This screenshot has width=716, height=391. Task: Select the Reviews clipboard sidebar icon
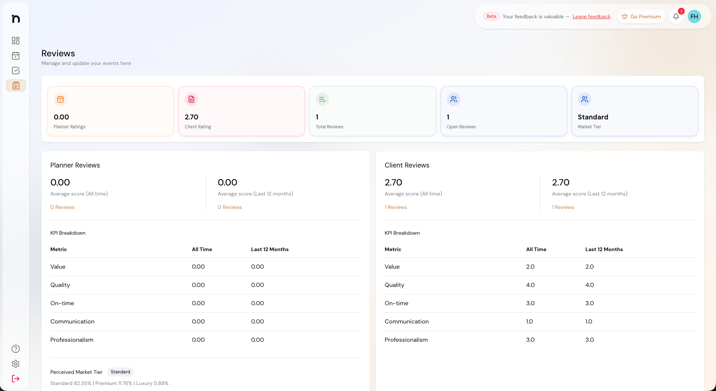coord(16,85)
